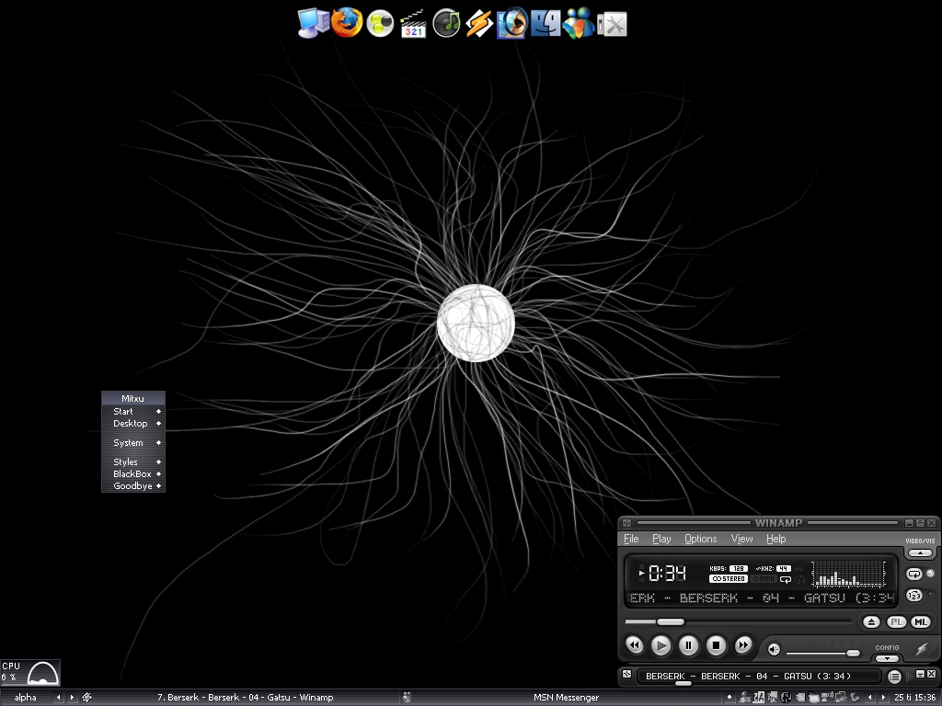This screenshot has height=706, width=942.
Task: Click the white dot in the system tray
Action: pos(729,697)
